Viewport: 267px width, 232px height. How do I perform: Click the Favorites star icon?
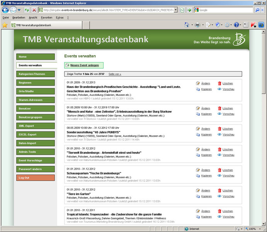(5, 25)
